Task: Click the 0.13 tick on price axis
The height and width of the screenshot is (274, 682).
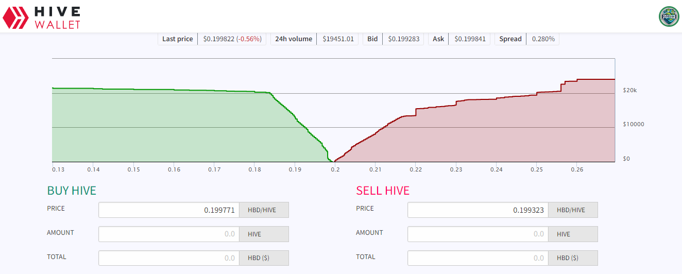Action: coord(58,169)
